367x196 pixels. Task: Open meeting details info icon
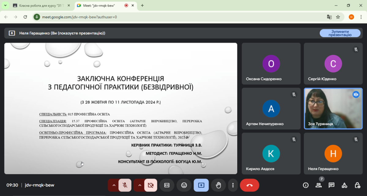[x=305, y=185]
